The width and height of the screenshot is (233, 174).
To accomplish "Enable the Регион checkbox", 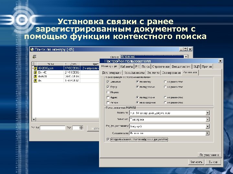I will click(x=108, y=102).
